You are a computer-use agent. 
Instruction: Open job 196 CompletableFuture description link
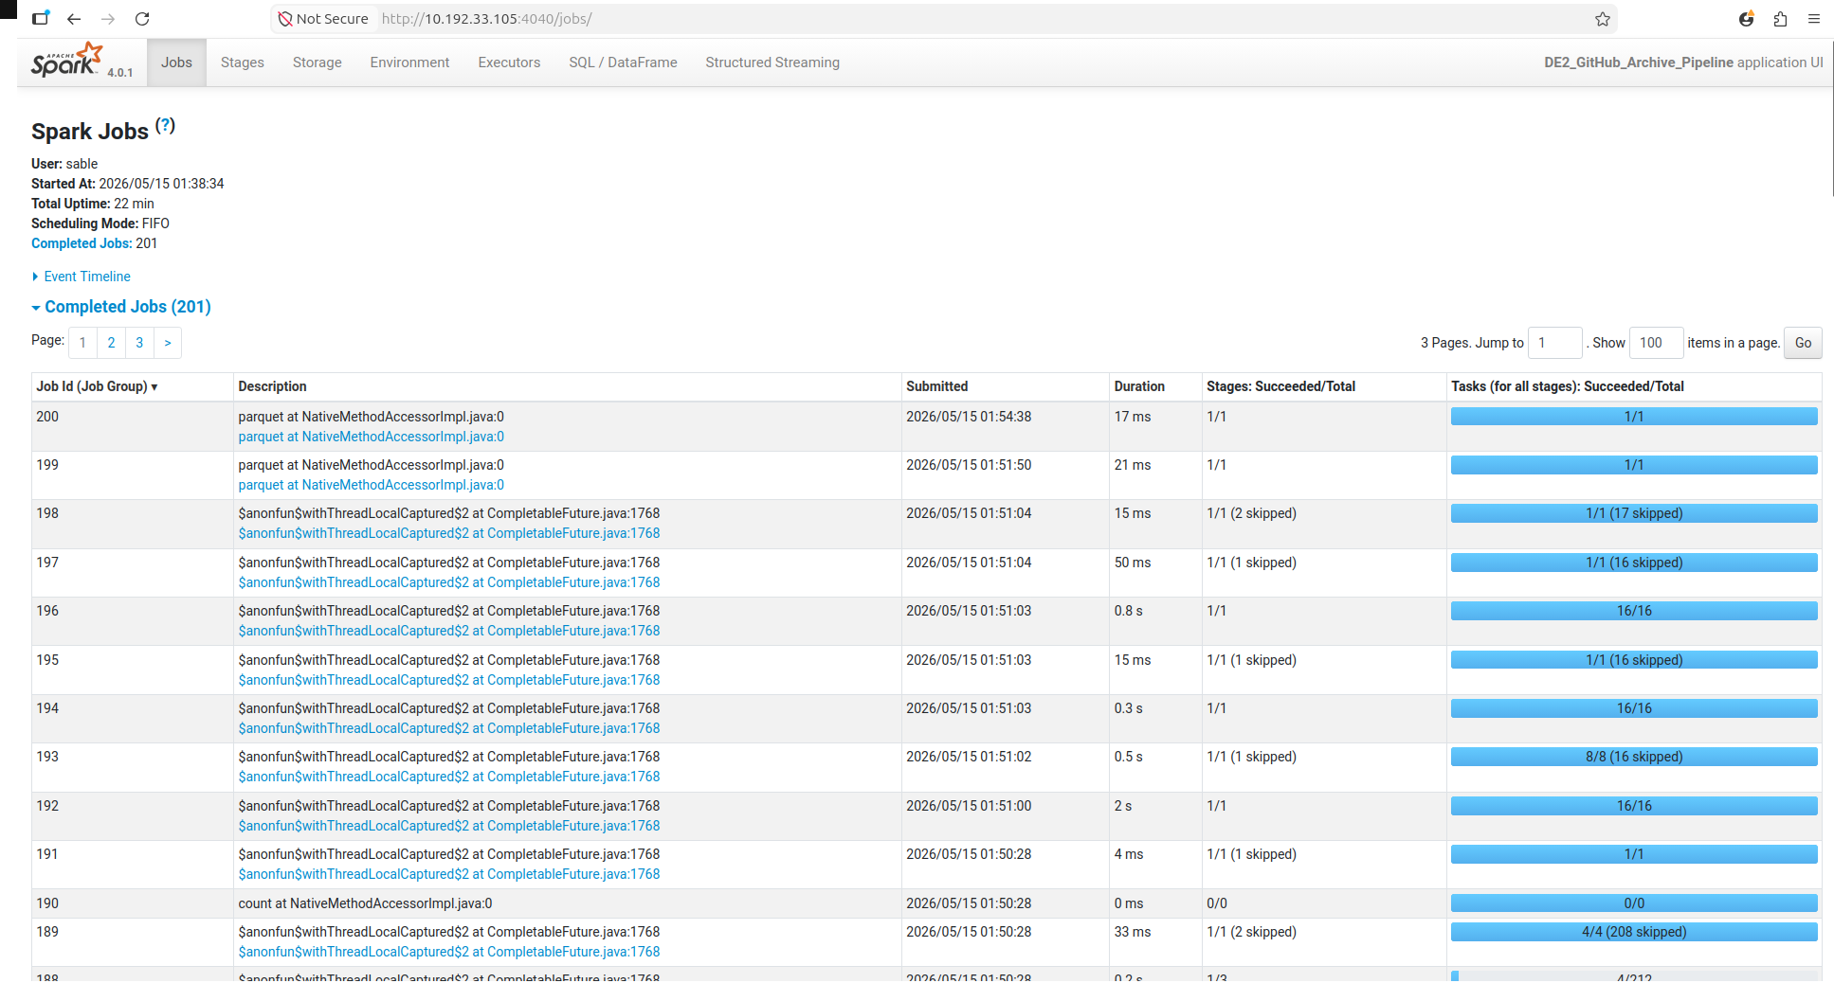pyautogui.click(x=449, y=631)
